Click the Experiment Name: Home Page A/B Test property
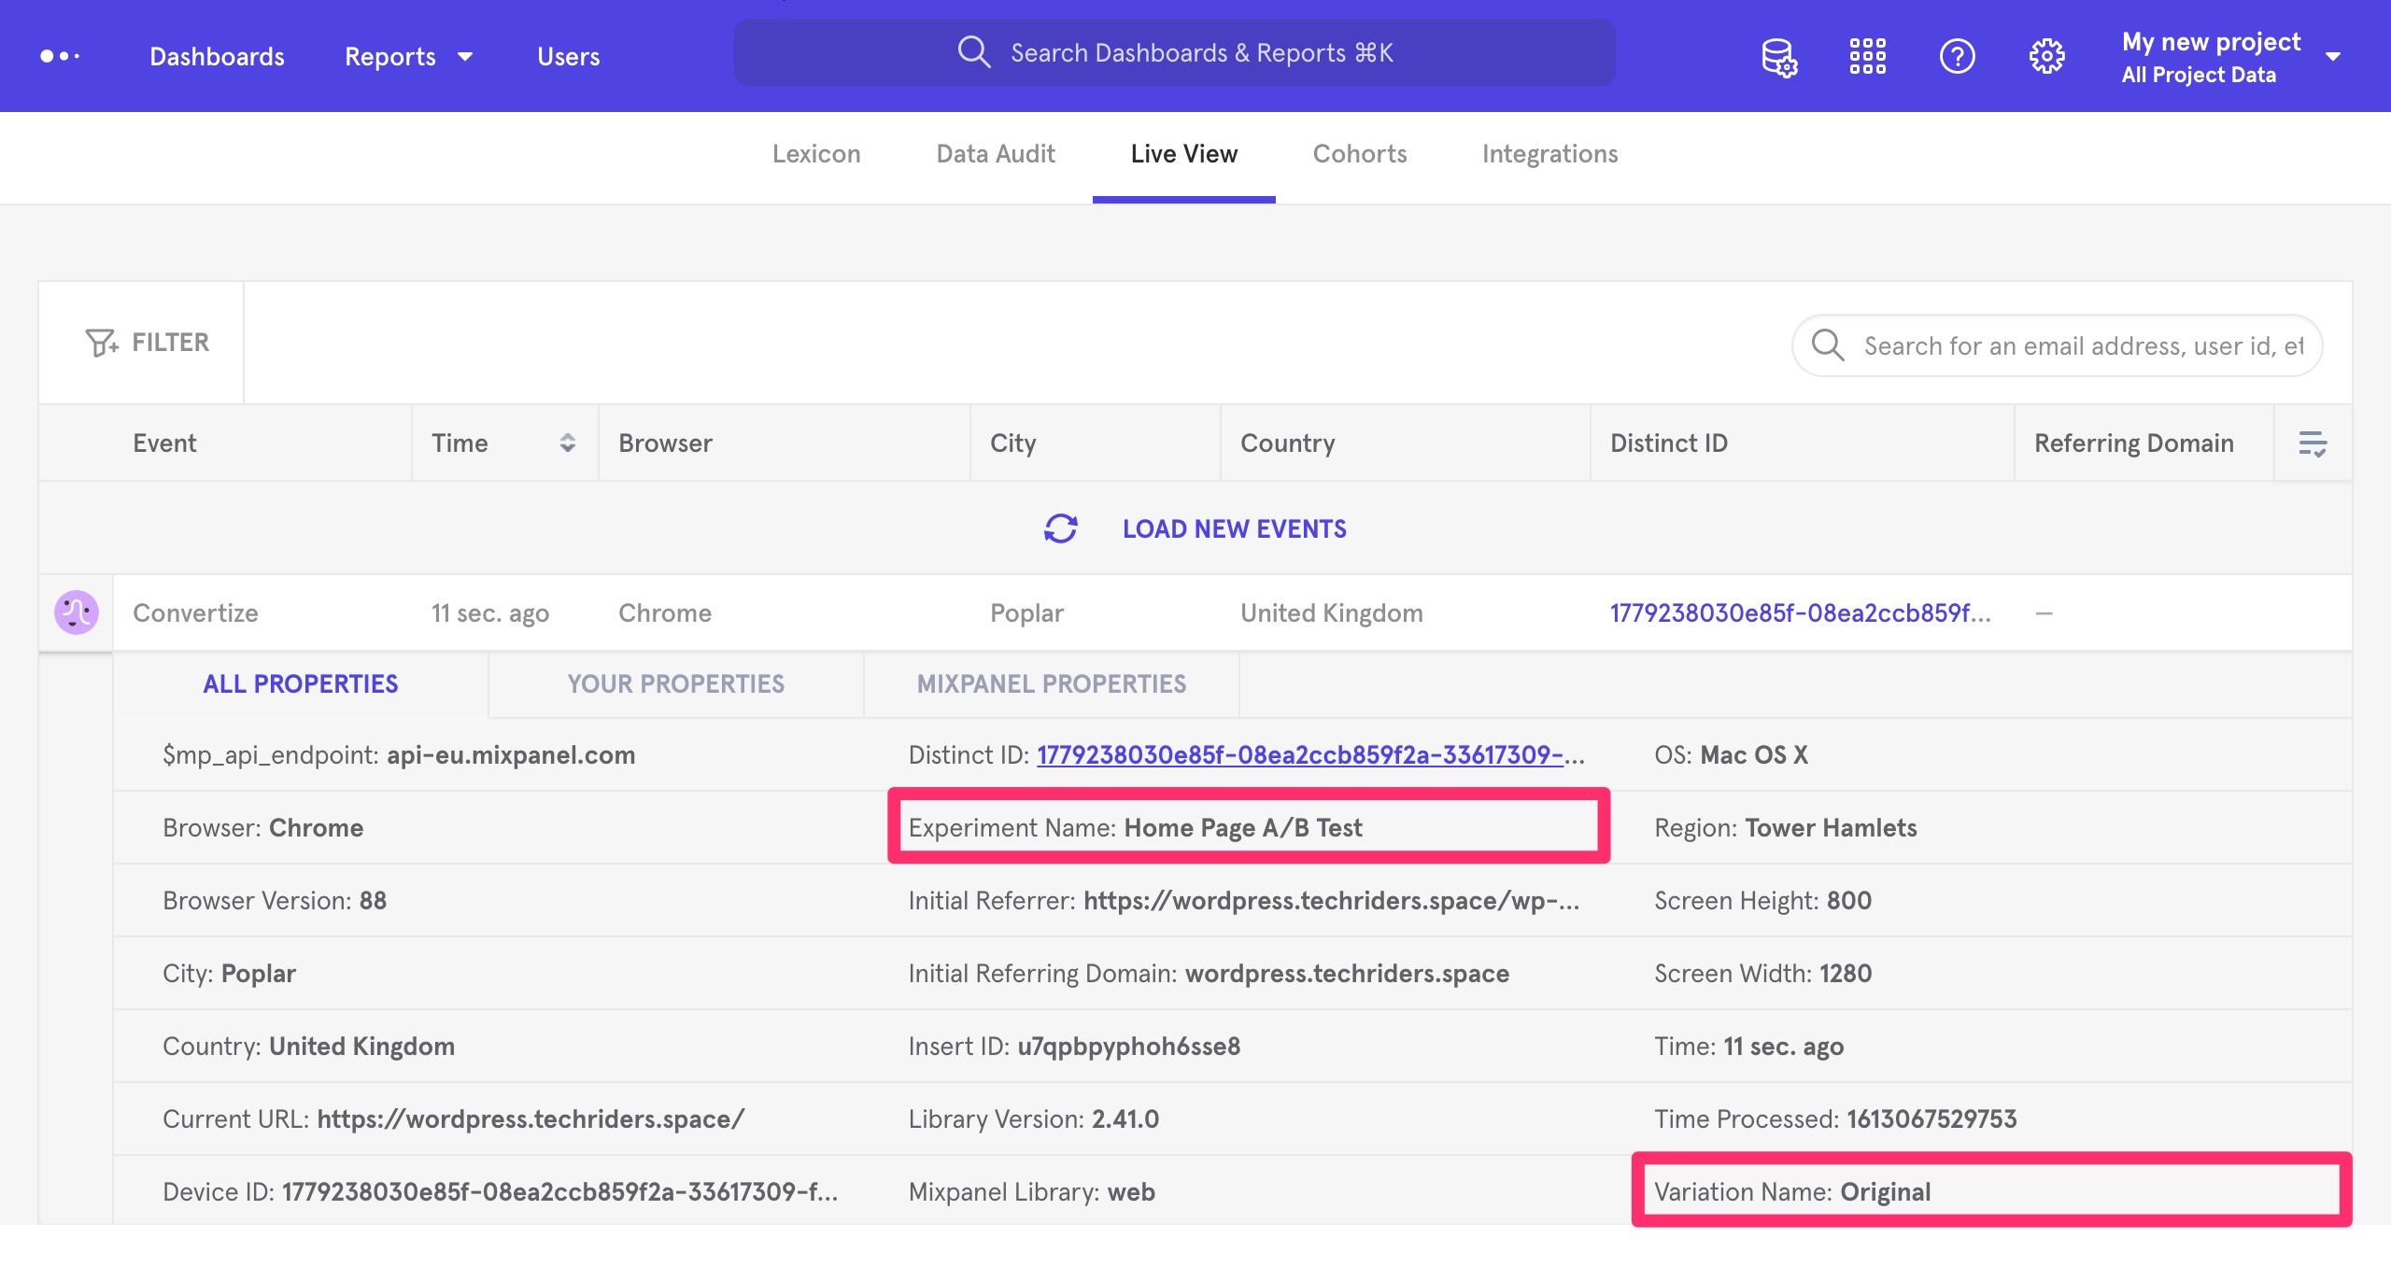Screen dimensions: 2391x1266 (1136, 827)
